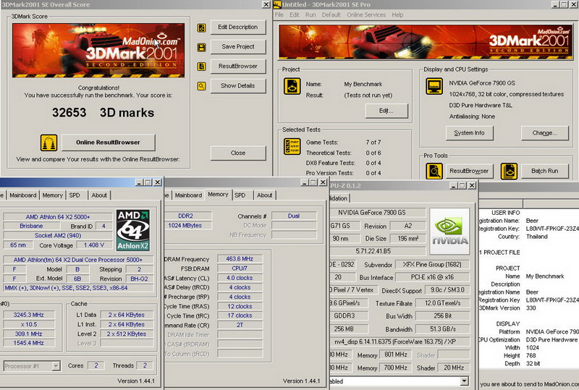Switch to the Memory tab in the CPU window
The width and height of the screenshot is (579, 390).
(52, 195)
